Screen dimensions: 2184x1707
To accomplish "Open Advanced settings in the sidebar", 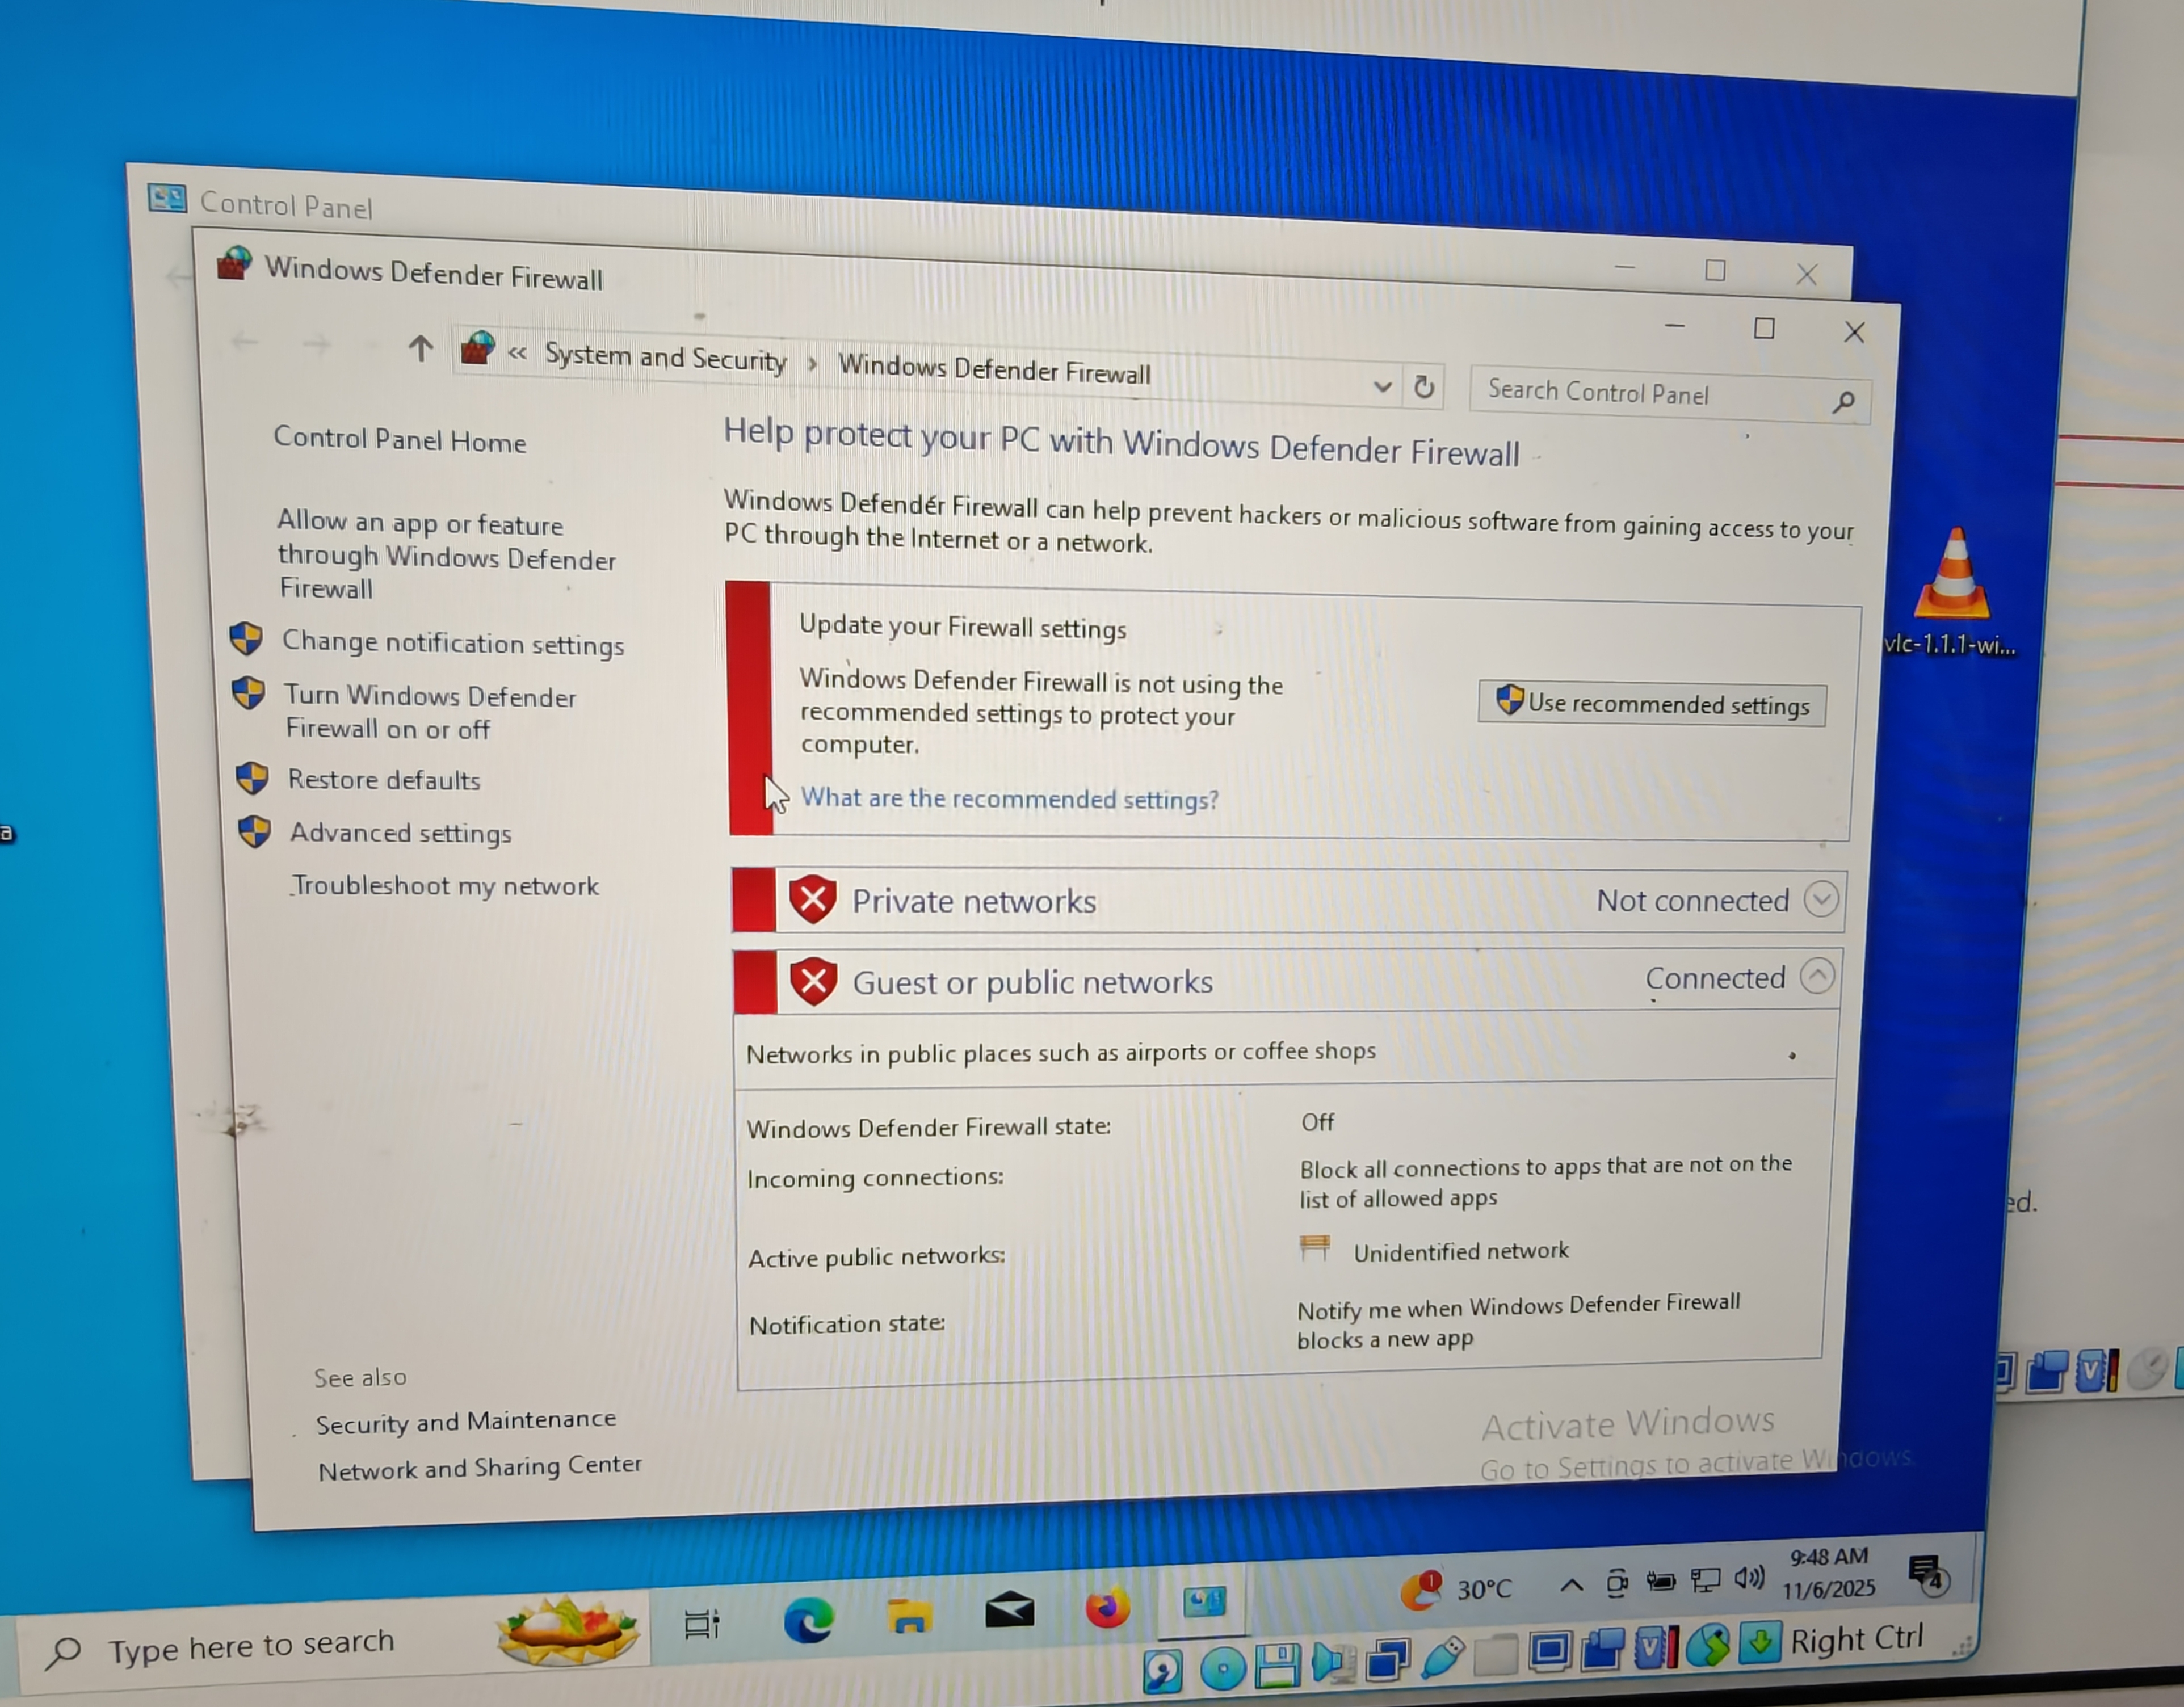I will pos(400,832).
